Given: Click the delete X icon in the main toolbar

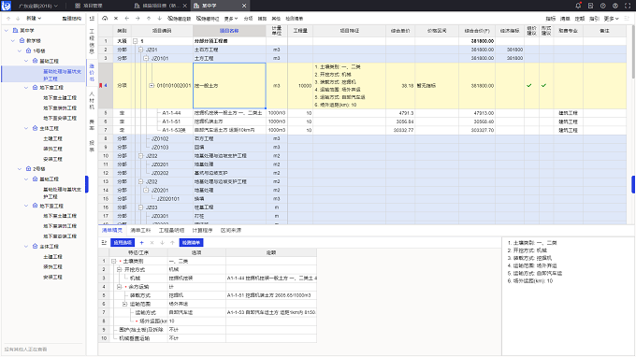Looking at the screenshot, I should tap(116, 19).
